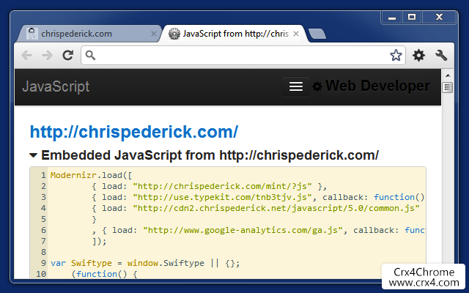Click the vertical scrollbar thumb
The image size is (469, 293).
(448, 87)
